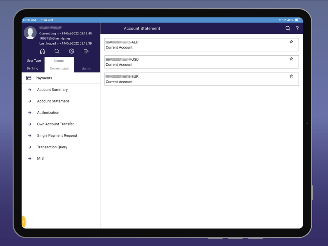The height and width of the screenshot is (246, 328).
Task: Click the arrow beside Account Statement
Action: click(30, 101)
